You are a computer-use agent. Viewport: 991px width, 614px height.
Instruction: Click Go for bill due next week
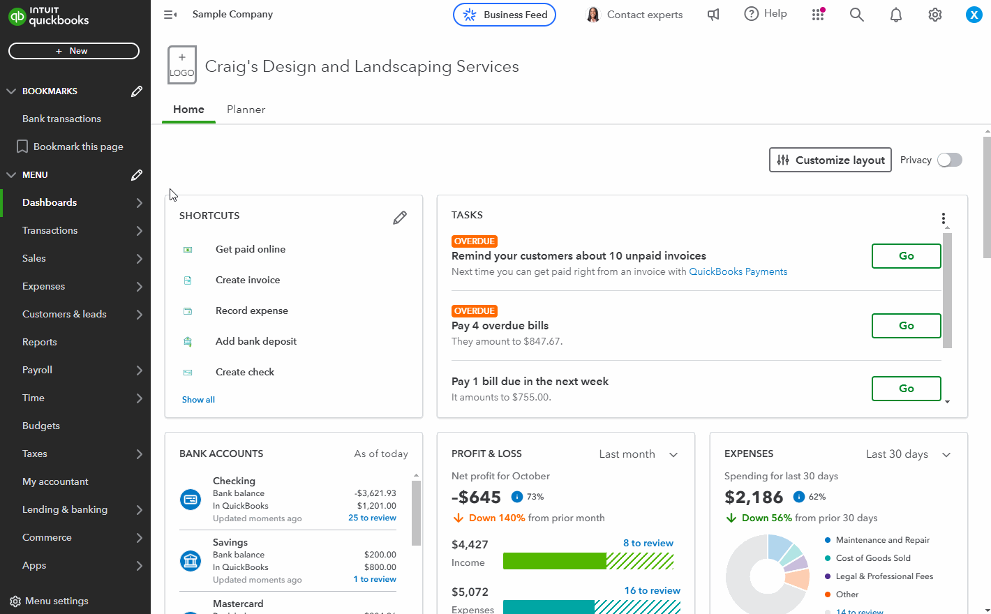907,389
